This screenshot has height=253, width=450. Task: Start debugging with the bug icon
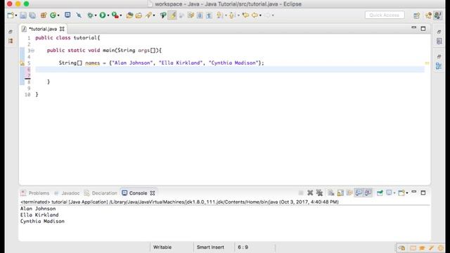(x=90, y=15)
